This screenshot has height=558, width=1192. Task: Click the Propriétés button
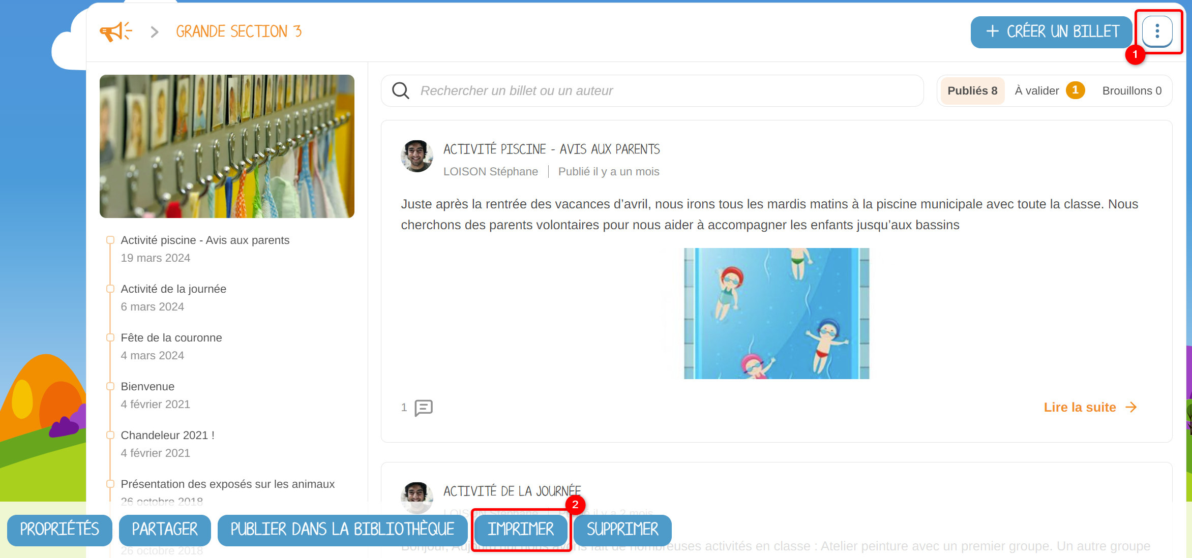(59, 530)
